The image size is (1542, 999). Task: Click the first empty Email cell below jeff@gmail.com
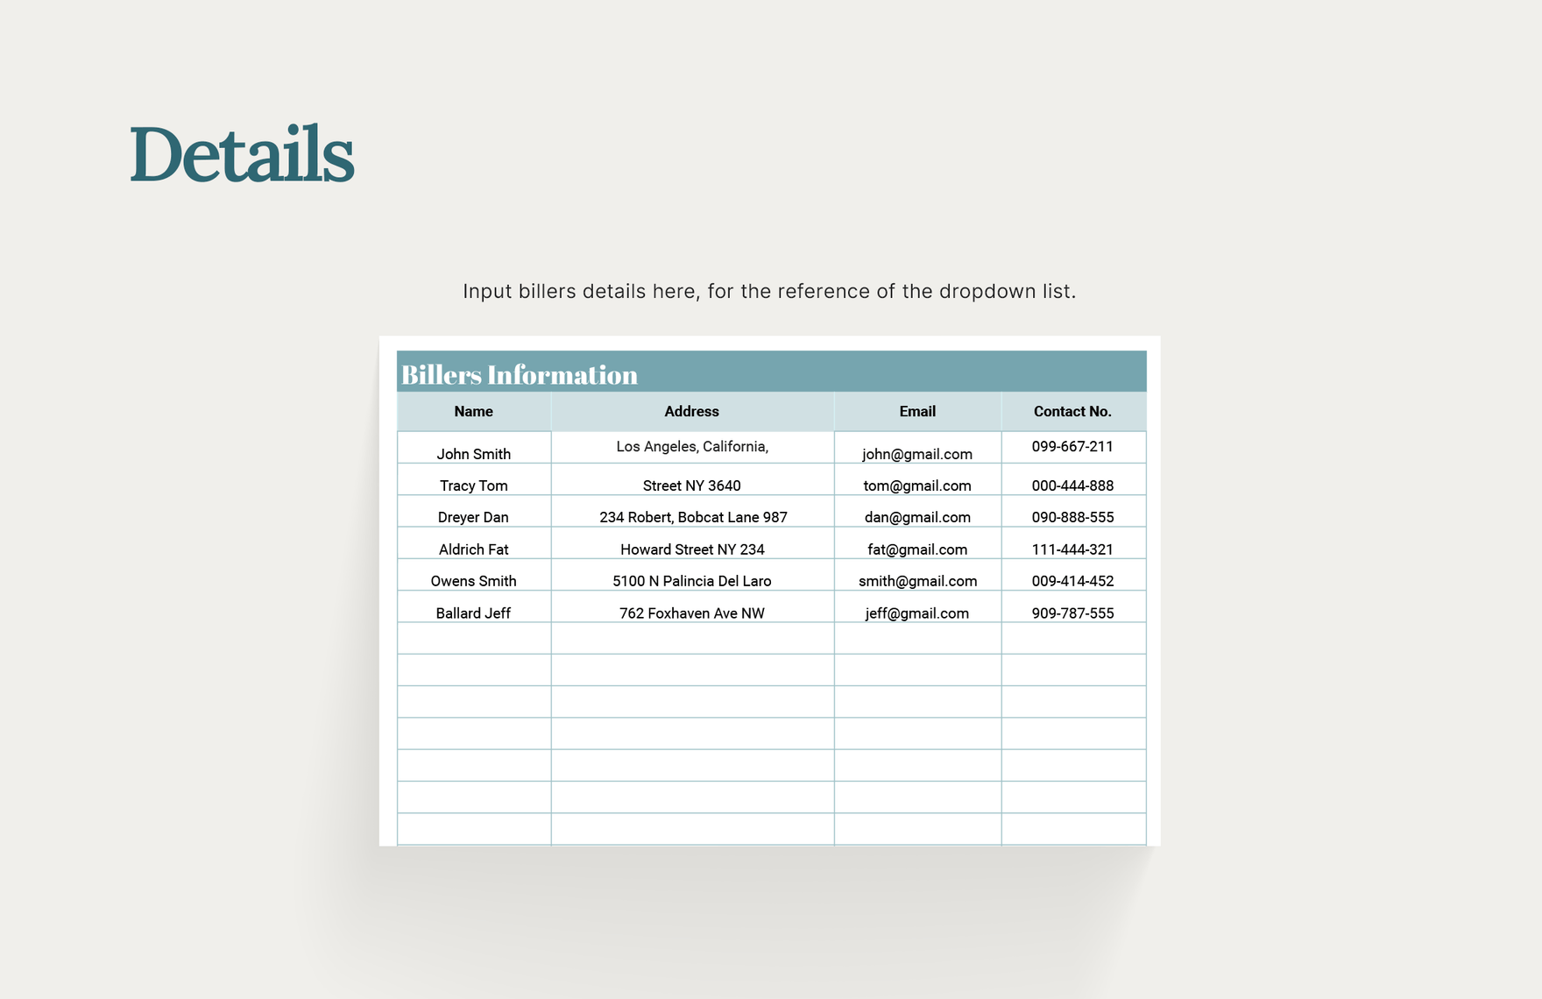917,638
